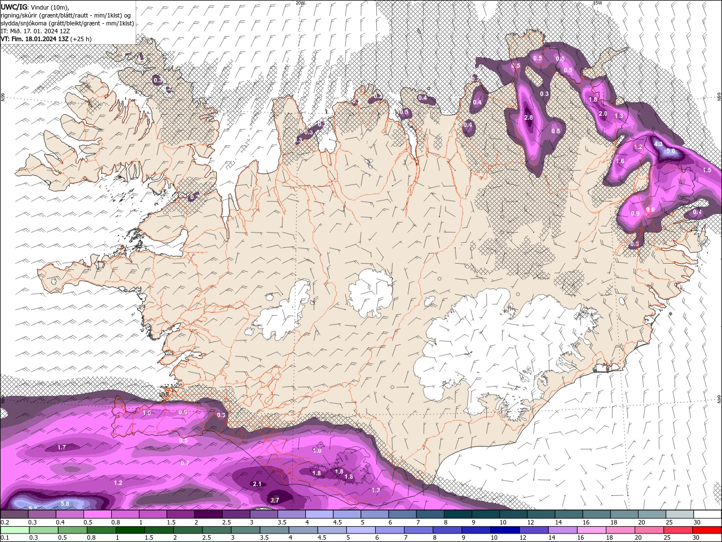The width and height of the screenshot is (722, 542).
Task: Pick the pink 18 swatch in the rain legend
Action: point(620,530)
